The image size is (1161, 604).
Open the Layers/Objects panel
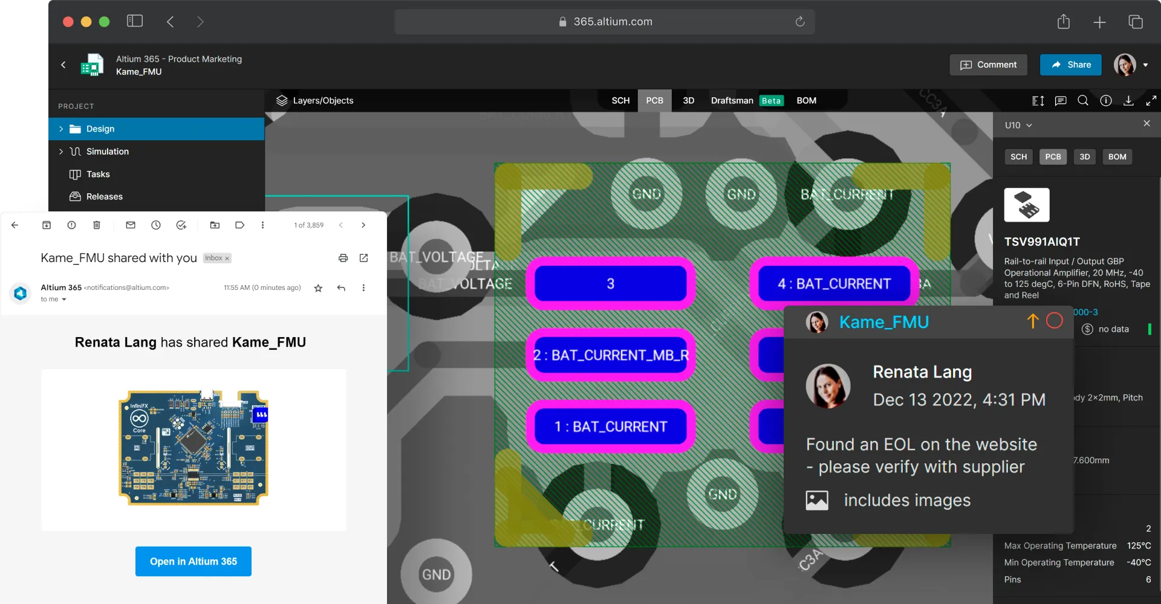(x=314, y=100)
